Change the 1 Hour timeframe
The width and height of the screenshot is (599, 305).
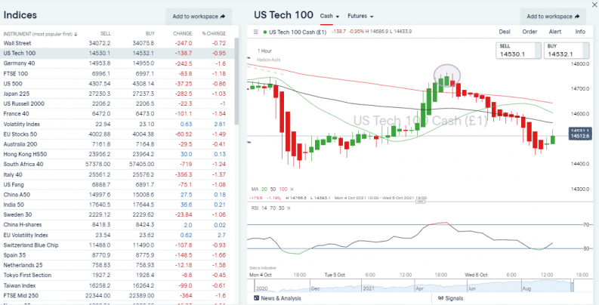pos(264,51)
